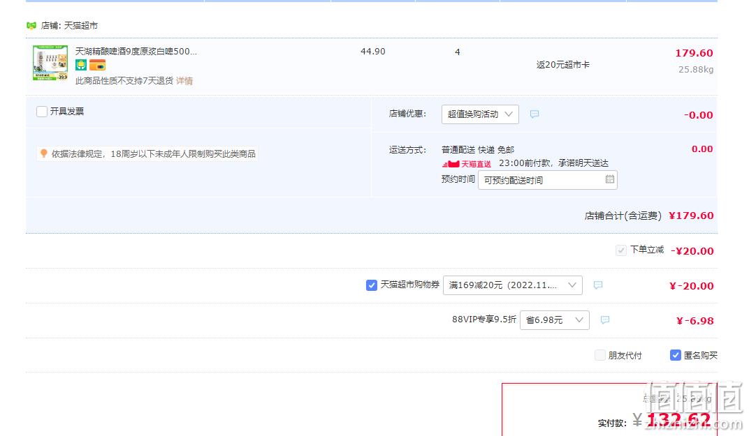Click the 预约时间 label

458,179
